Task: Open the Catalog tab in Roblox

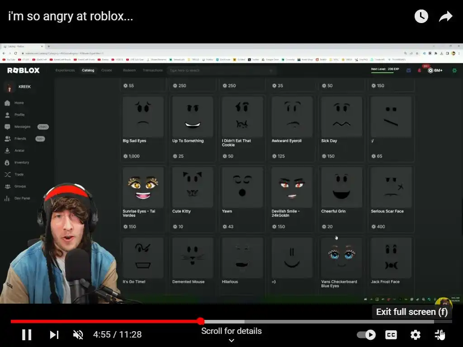Action: [x=88, y=70]
